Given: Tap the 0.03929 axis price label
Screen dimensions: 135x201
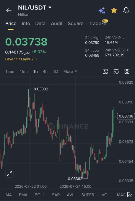Looking at the screenshot, I should (126, 82).
